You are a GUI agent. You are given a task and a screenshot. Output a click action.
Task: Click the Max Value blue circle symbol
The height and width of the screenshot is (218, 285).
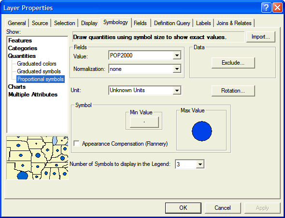click(202, 131)
